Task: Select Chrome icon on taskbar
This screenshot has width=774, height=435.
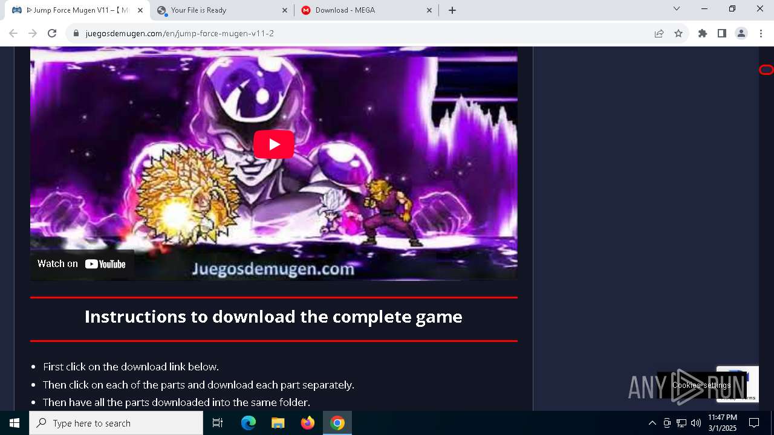Action: (337, 423)
